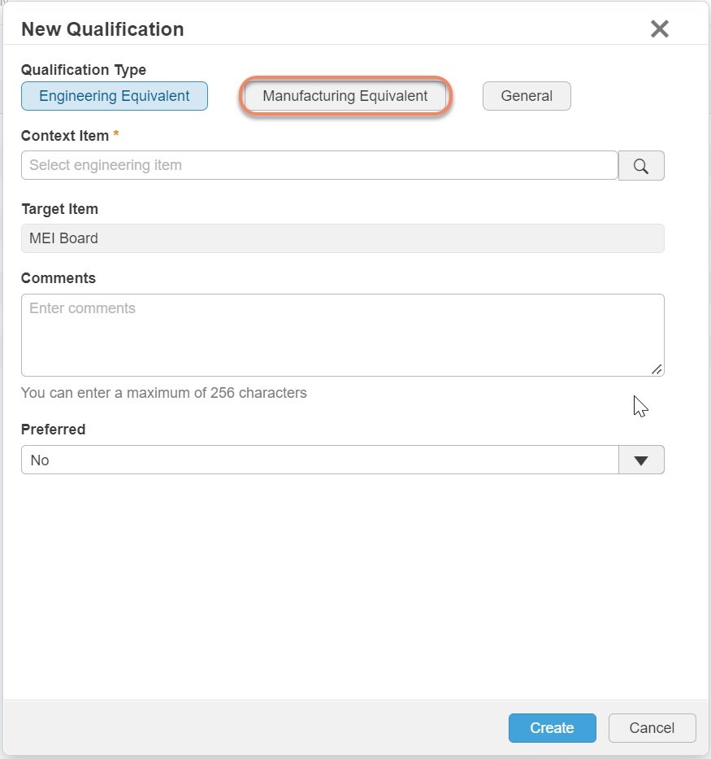Click the Context Item search magnifier icon
This screenshot has height=759, width=711.
point(641,166)
